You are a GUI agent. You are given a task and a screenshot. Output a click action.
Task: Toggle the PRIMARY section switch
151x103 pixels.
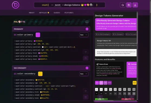click(86, 29)
